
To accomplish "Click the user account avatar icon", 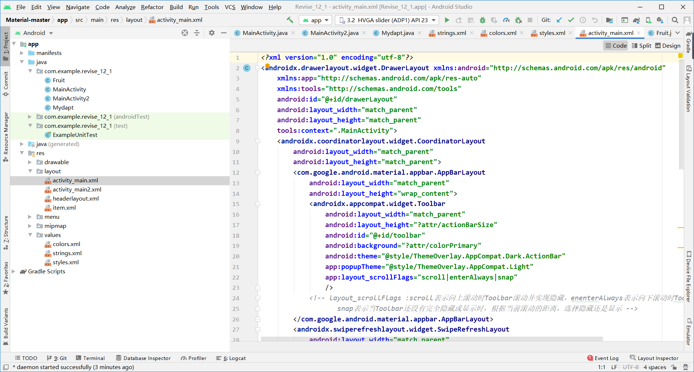I will pyautogui.click(x=687, y=20).
